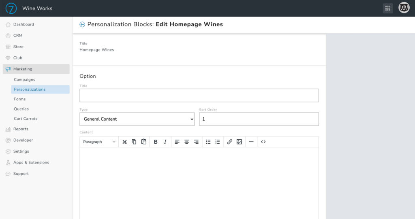Image resolution: width=415 pixels, height=219 pixels.
Task: Open source code view
Action: [263, 142]
